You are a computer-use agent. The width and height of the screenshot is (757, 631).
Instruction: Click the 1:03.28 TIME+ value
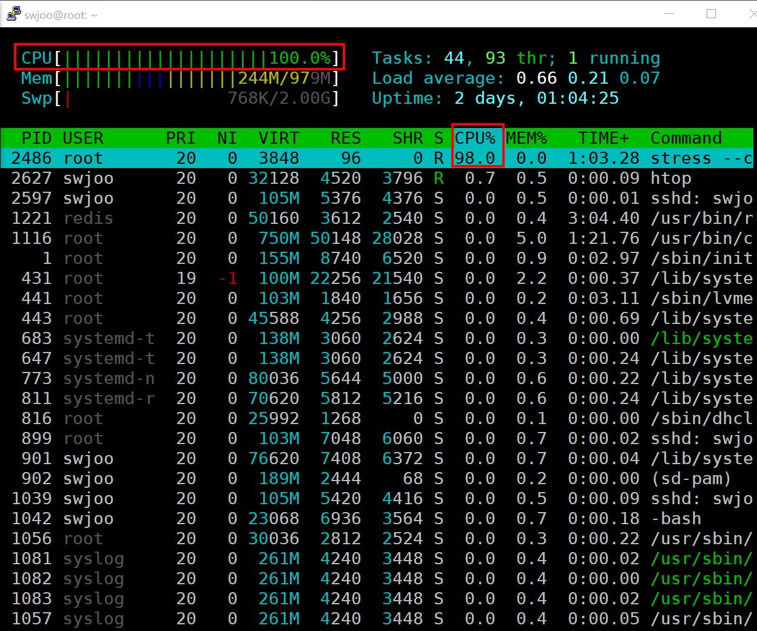pos(604,158)
